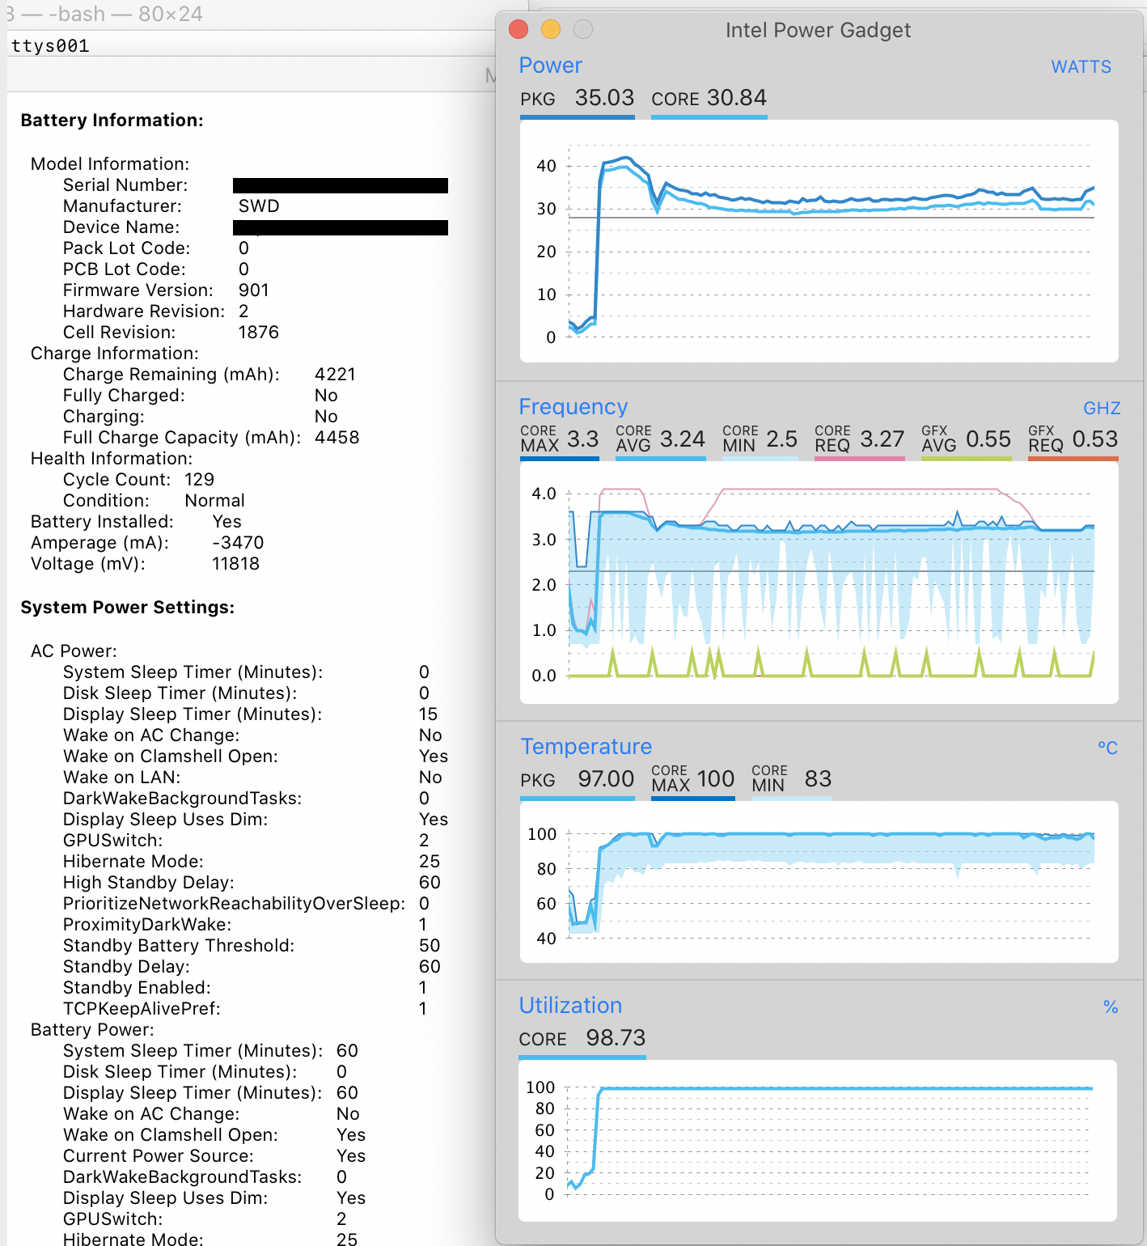Image resolution: width=1147 pixels, height=1246 pixels.
Task: Select AC Hibernate Mode value 25
Action: point(430,862)
